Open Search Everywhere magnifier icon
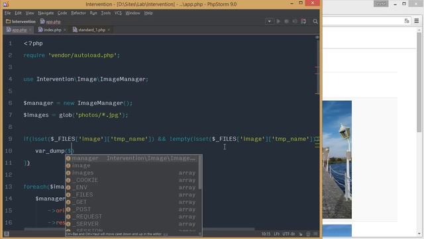424x239 pixels. 315,21
